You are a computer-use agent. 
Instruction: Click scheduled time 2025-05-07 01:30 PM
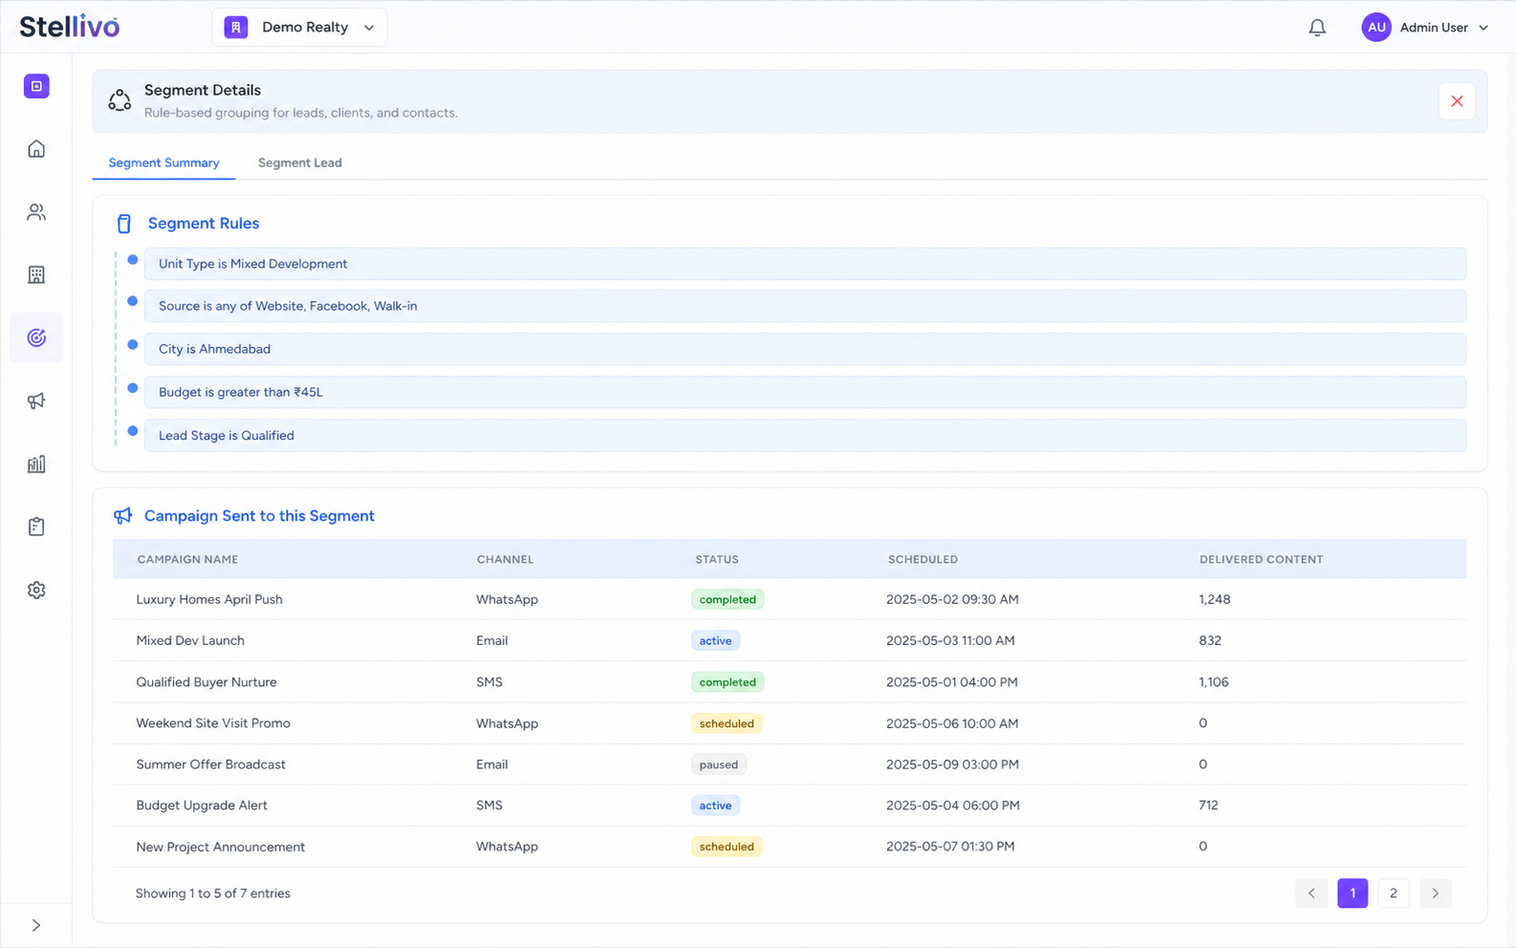point(950,847)
